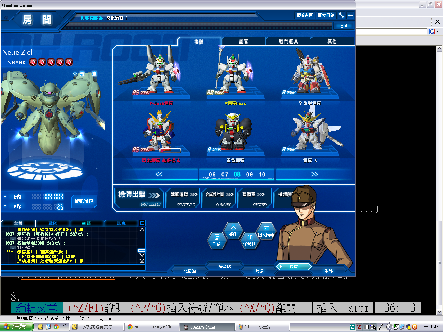The height and width of the screenshot is (332, 443).
Task: Open 合成設計圖 plan-mix button
Action: (219, 198)
